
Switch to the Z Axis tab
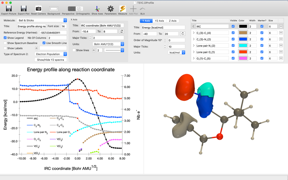(172, 21)
